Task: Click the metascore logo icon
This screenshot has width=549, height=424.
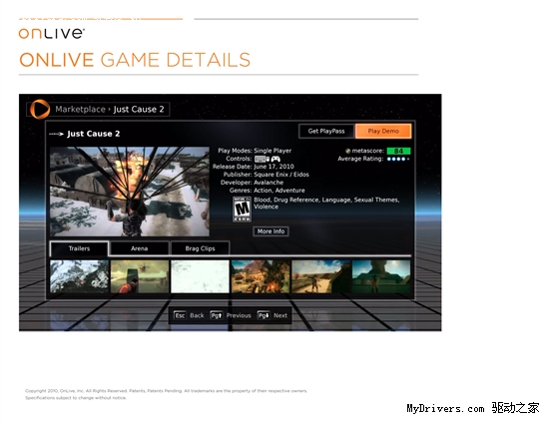Action: 347,151
